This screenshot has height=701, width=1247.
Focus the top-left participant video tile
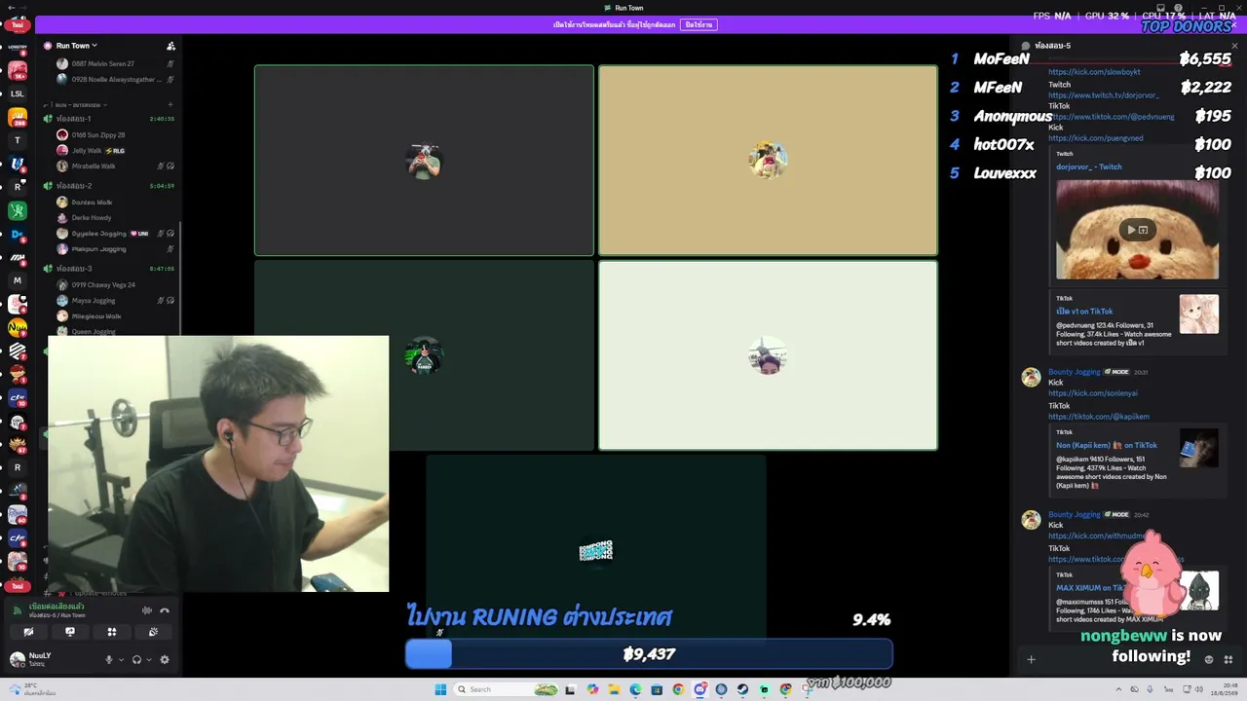(x=424, y=161)
